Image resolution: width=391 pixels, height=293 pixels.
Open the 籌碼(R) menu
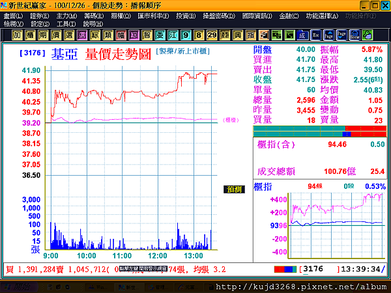94,16
